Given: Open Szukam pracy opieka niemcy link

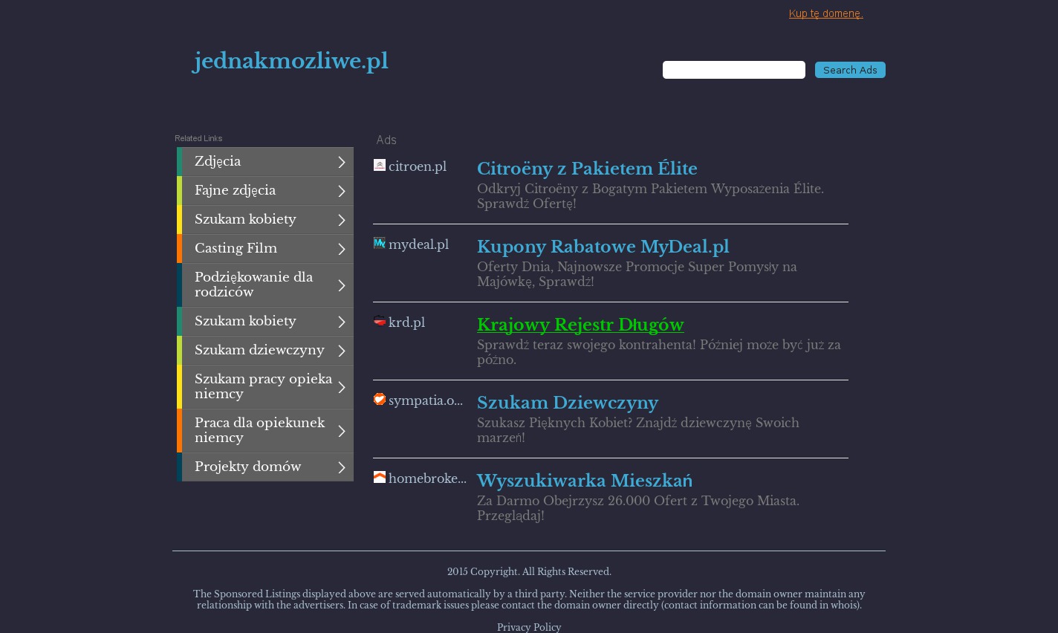Looking at the screenshot, I should click(x=263, y=386).
